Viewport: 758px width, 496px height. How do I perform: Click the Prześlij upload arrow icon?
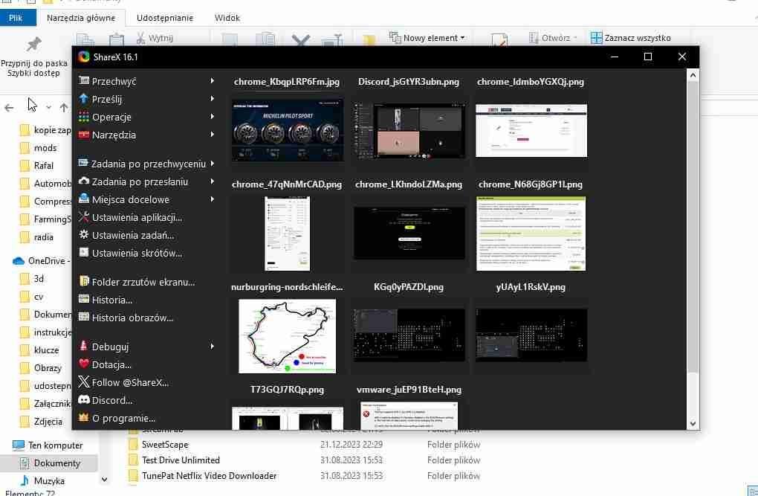(84, 99)
